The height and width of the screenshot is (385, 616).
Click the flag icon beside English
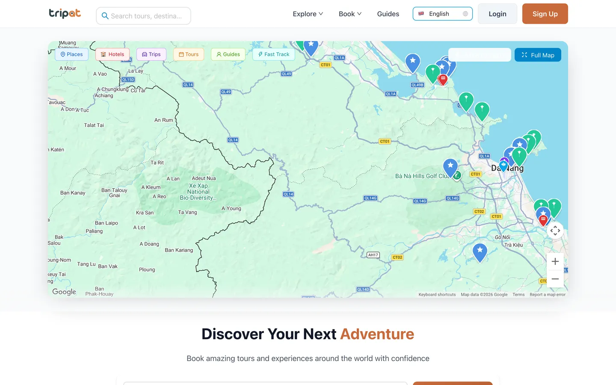(421, 14)
